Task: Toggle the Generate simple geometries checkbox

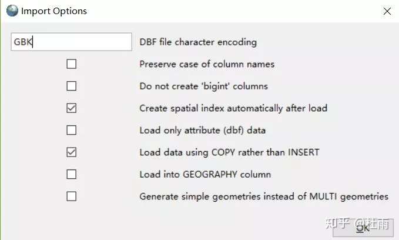Action: [72, 196]
